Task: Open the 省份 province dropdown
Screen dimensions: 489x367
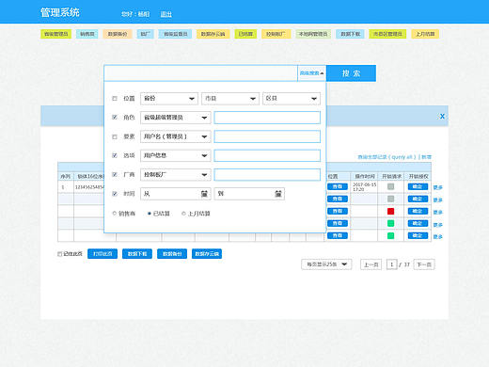Action: click(x=169, y=99)
